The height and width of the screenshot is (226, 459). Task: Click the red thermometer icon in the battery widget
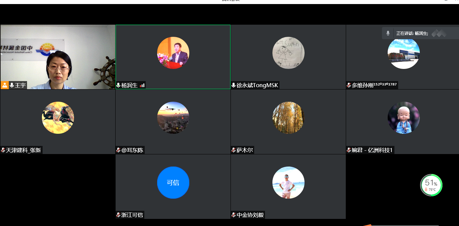click(426, 190)
